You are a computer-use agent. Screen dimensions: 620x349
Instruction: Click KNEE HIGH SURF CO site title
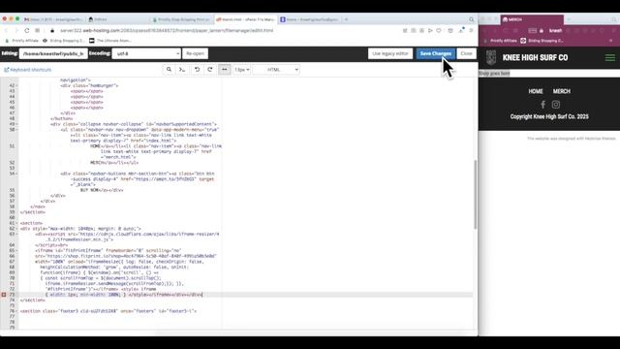click(535, 58)
